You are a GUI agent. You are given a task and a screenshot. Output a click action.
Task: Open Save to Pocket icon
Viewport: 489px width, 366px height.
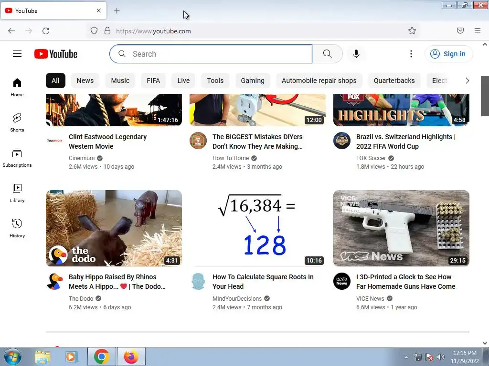[x=460, y=30]
